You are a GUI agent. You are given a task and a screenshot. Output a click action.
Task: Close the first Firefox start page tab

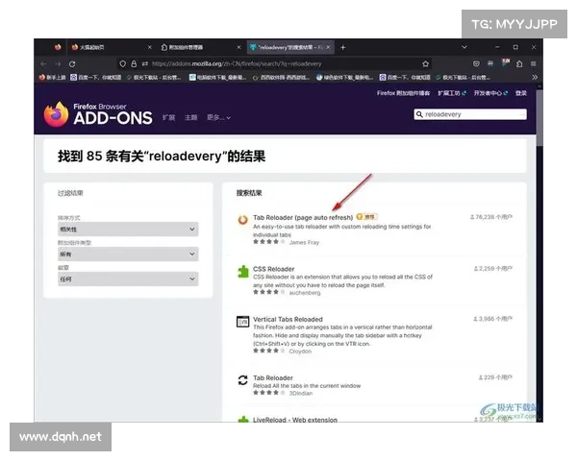click(150, 47)
